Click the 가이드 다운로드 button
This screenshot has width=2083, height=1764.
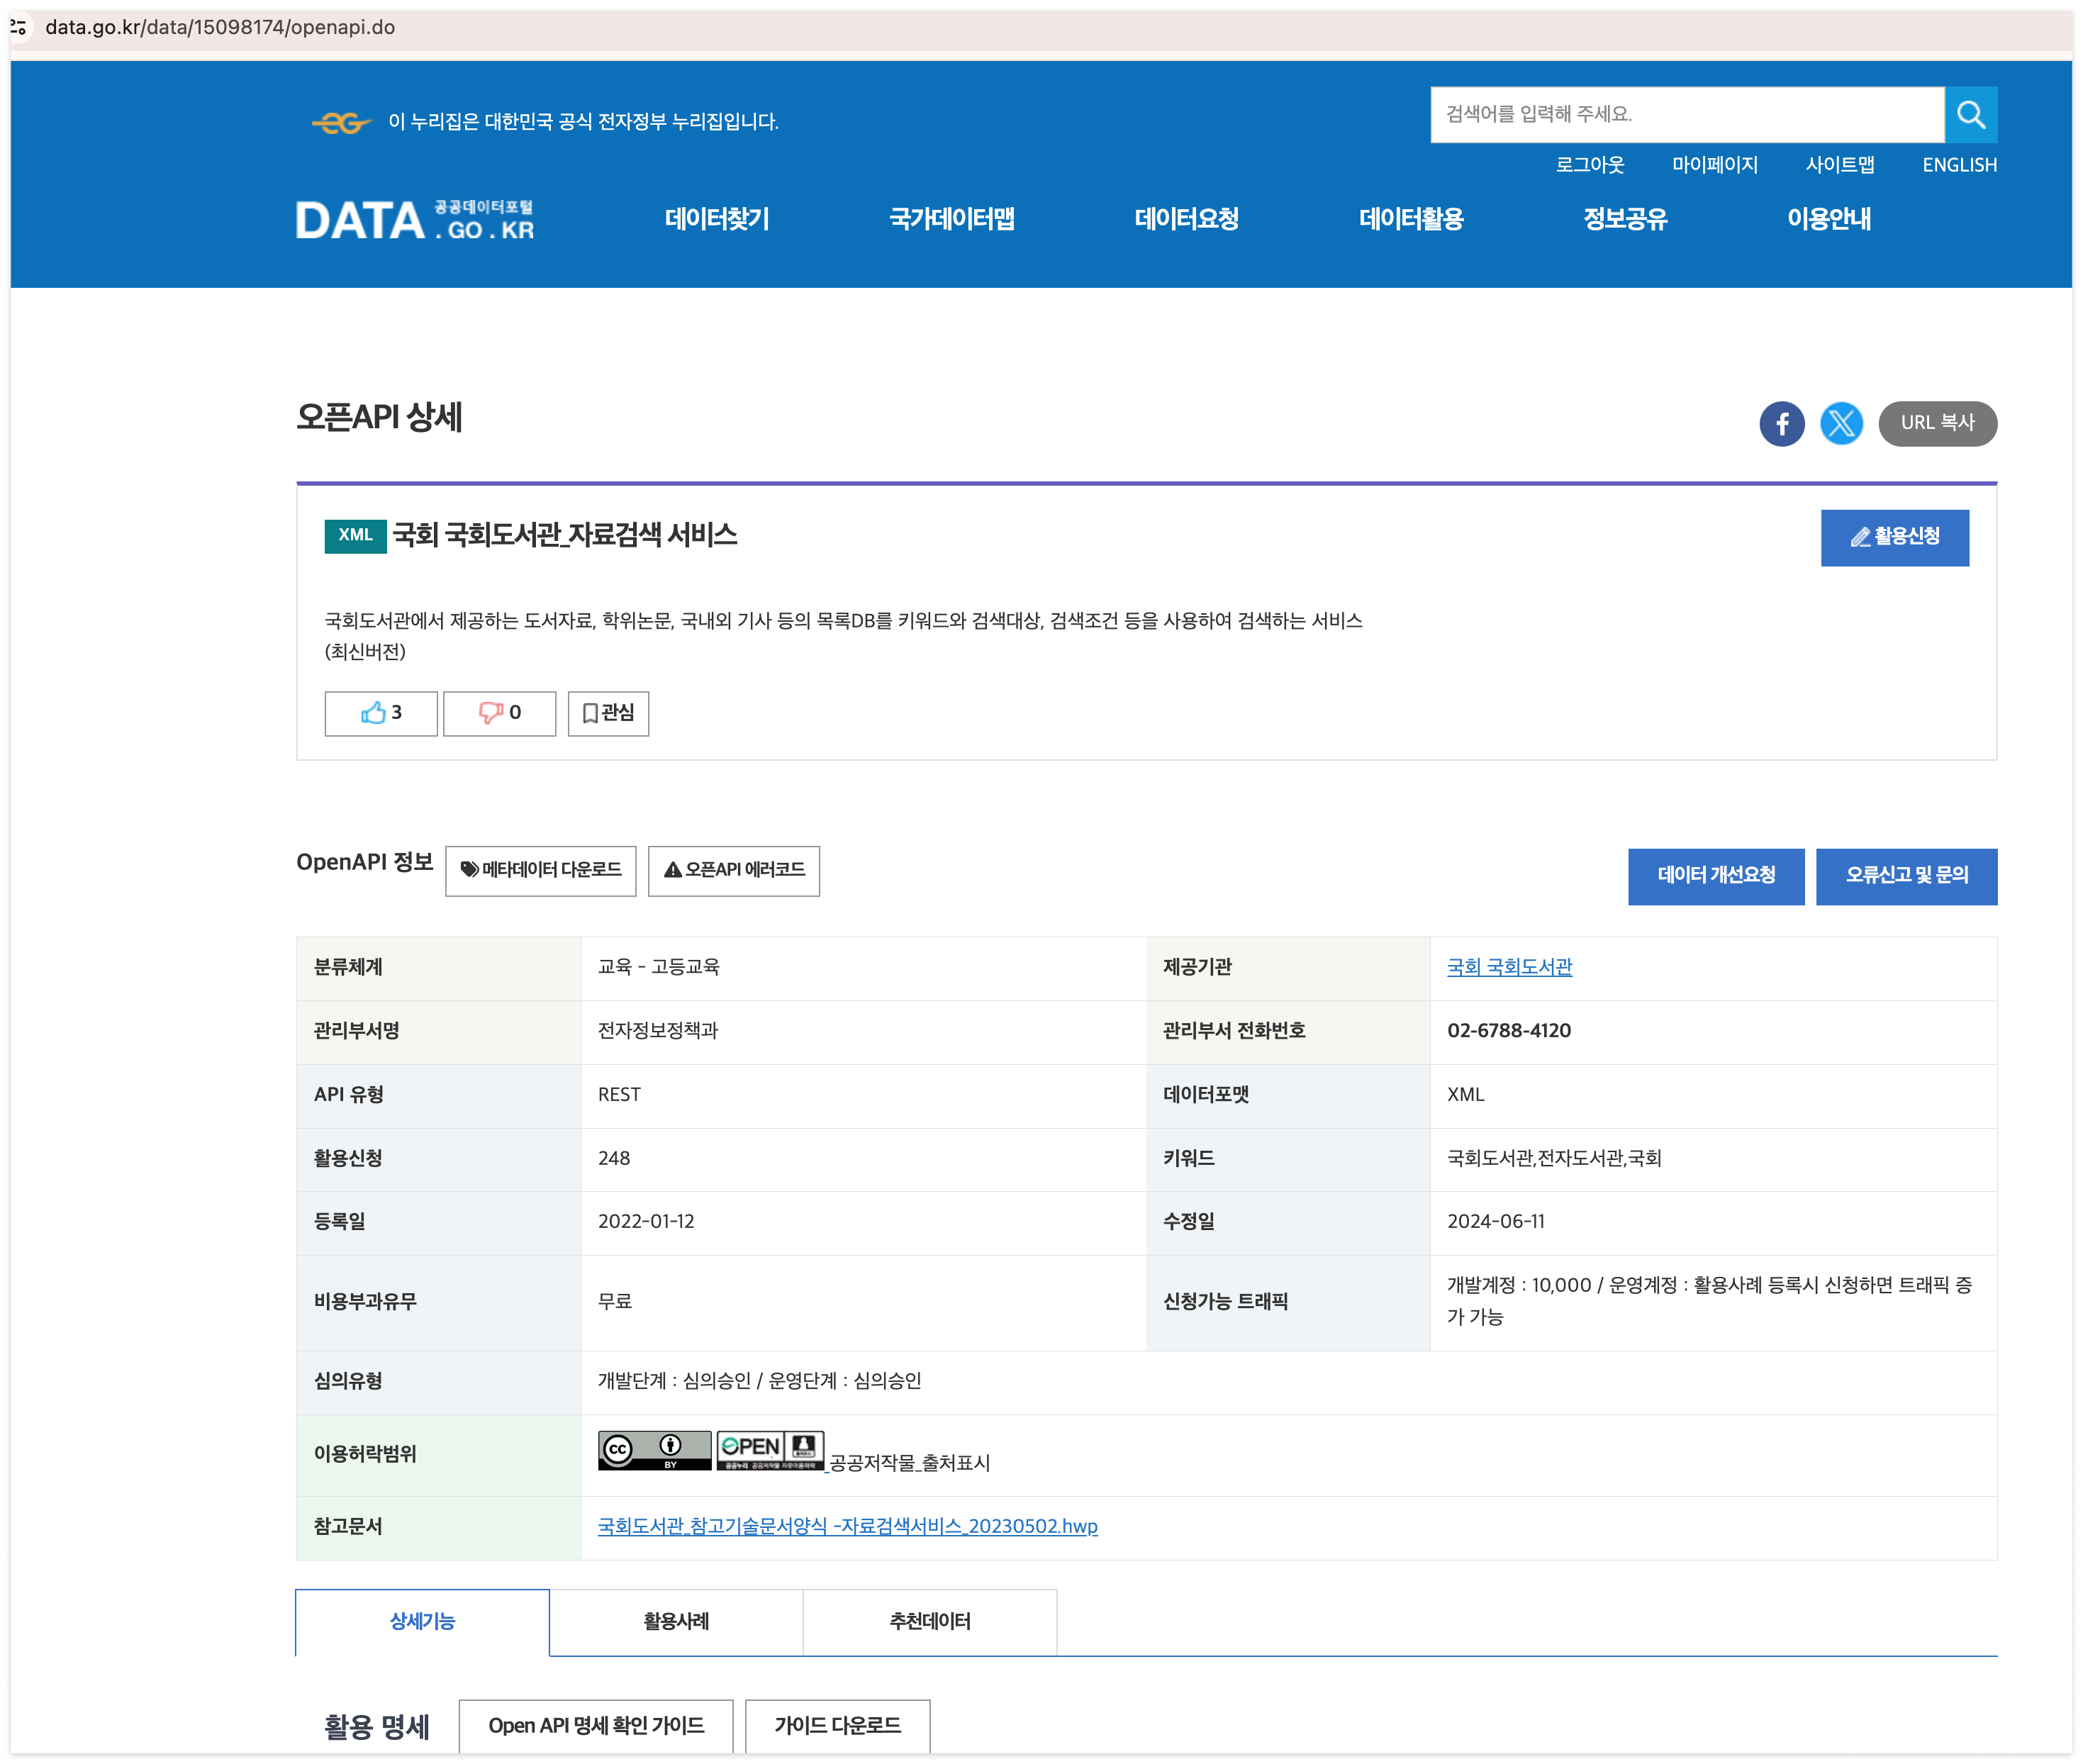[x=838, y=1726]
